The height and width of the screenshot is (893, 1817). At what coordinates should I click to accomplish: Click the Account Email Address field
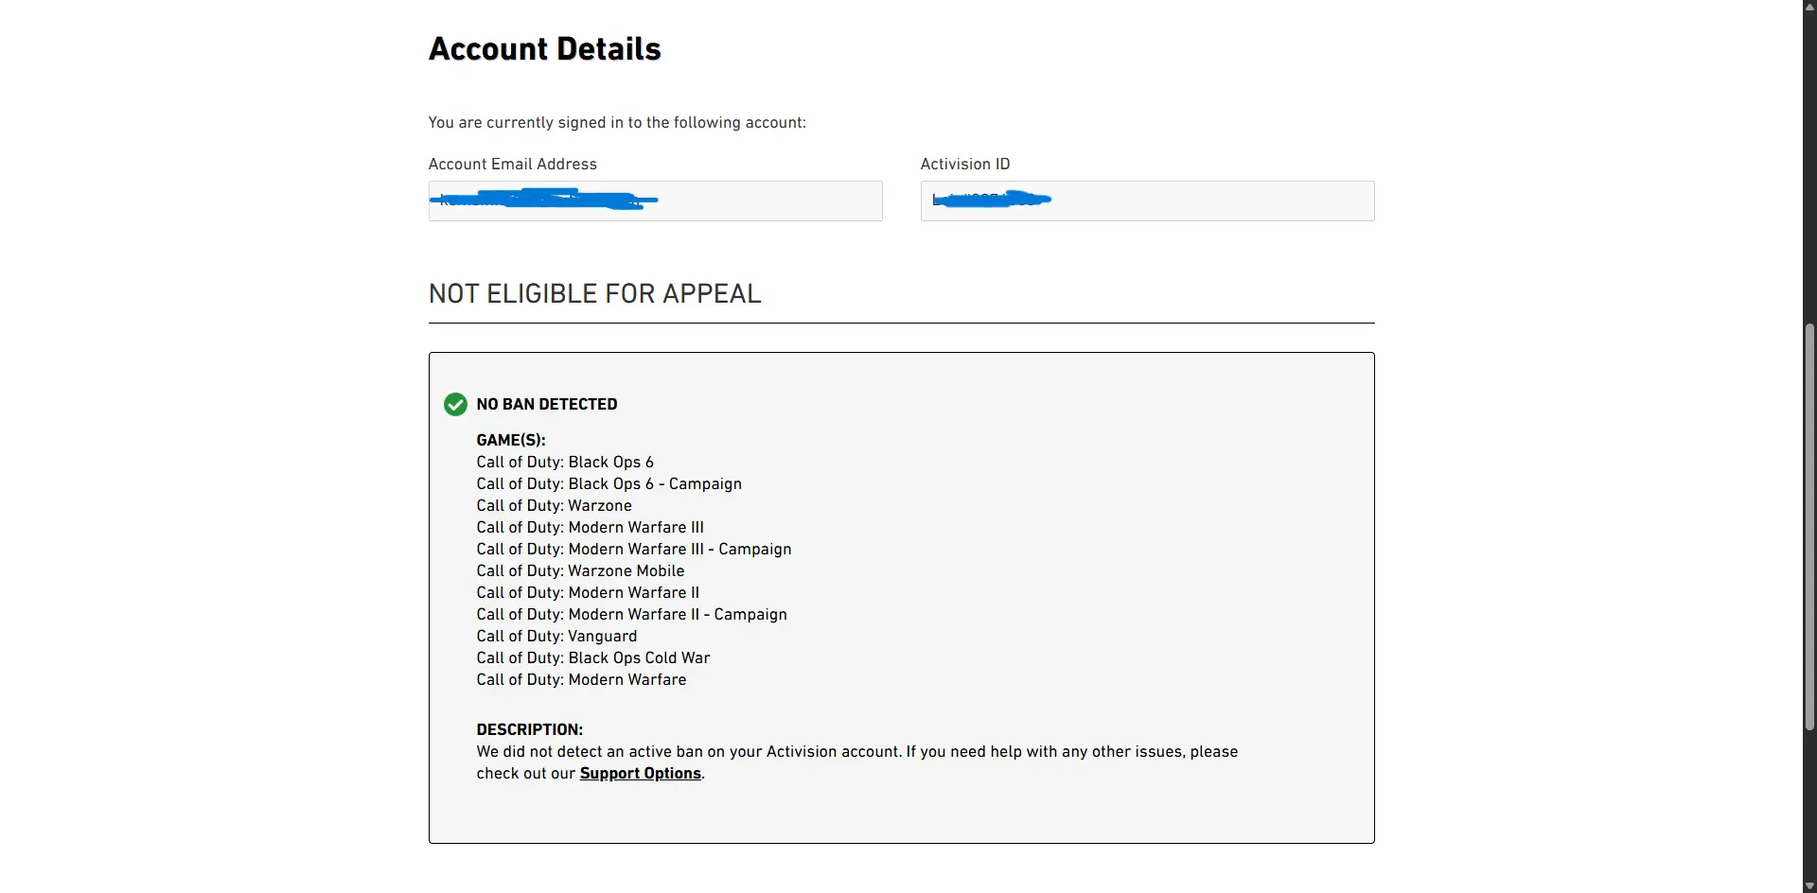(x=655, y=201)
